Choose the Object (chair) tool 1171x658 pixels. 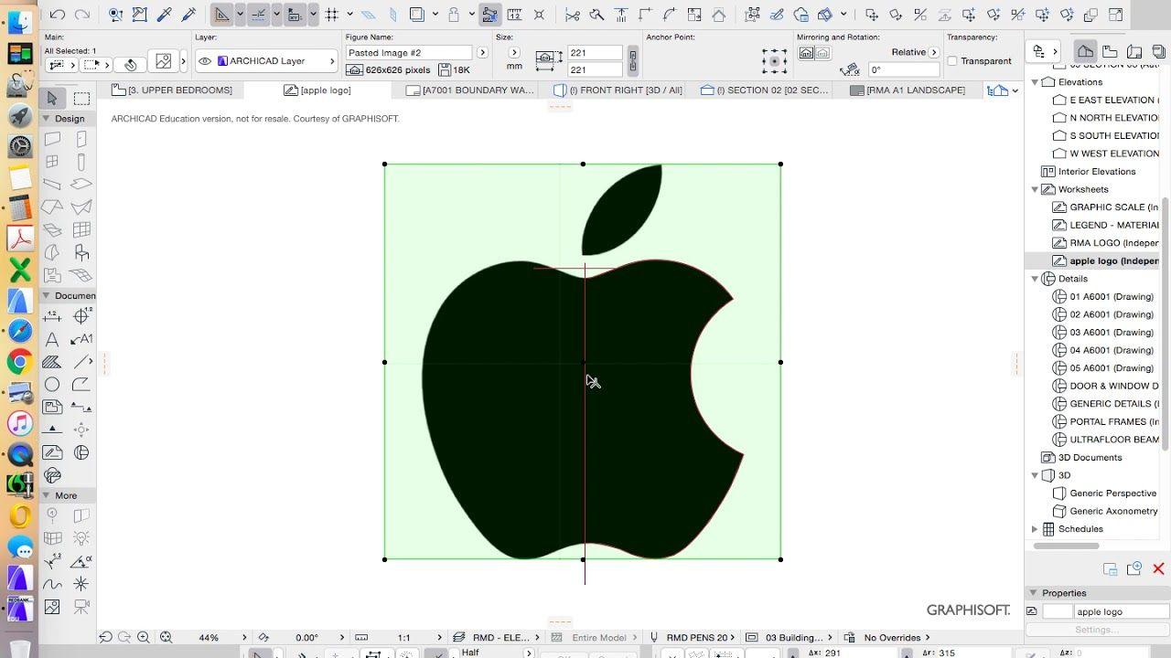[x=81, y=252]
